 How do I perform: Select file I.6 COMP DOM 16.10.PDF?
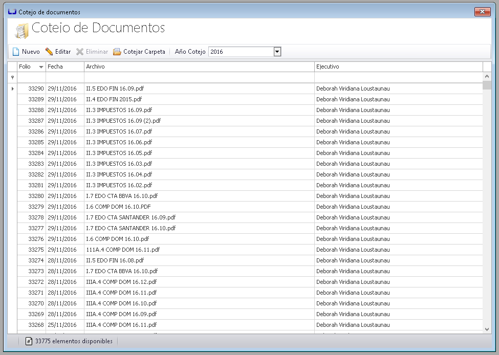[118, 207]
